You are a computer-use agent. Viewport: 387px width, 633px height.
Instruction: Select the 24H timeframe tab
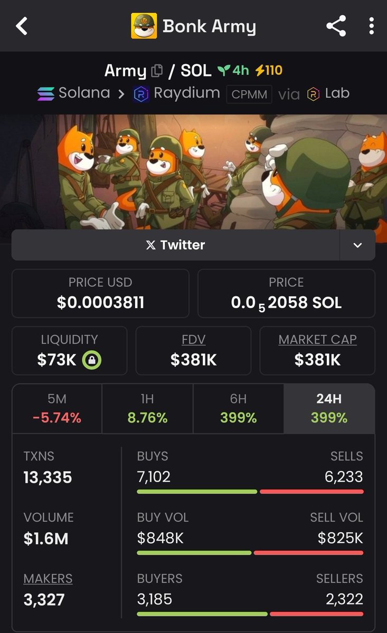click(329, 409)
